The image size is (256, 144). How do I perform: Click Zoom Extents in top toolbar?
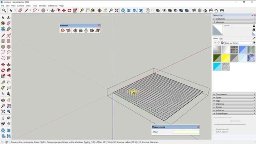point(116,10)
